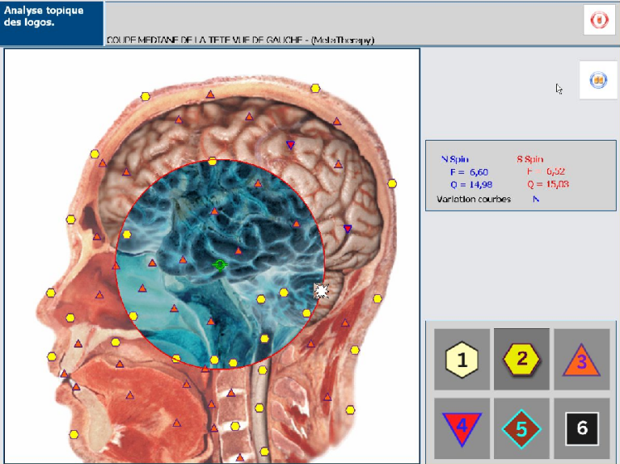Click the white starburst marker on the circle edge
Viewport: 620px width, 464px height.
(321, 291)
